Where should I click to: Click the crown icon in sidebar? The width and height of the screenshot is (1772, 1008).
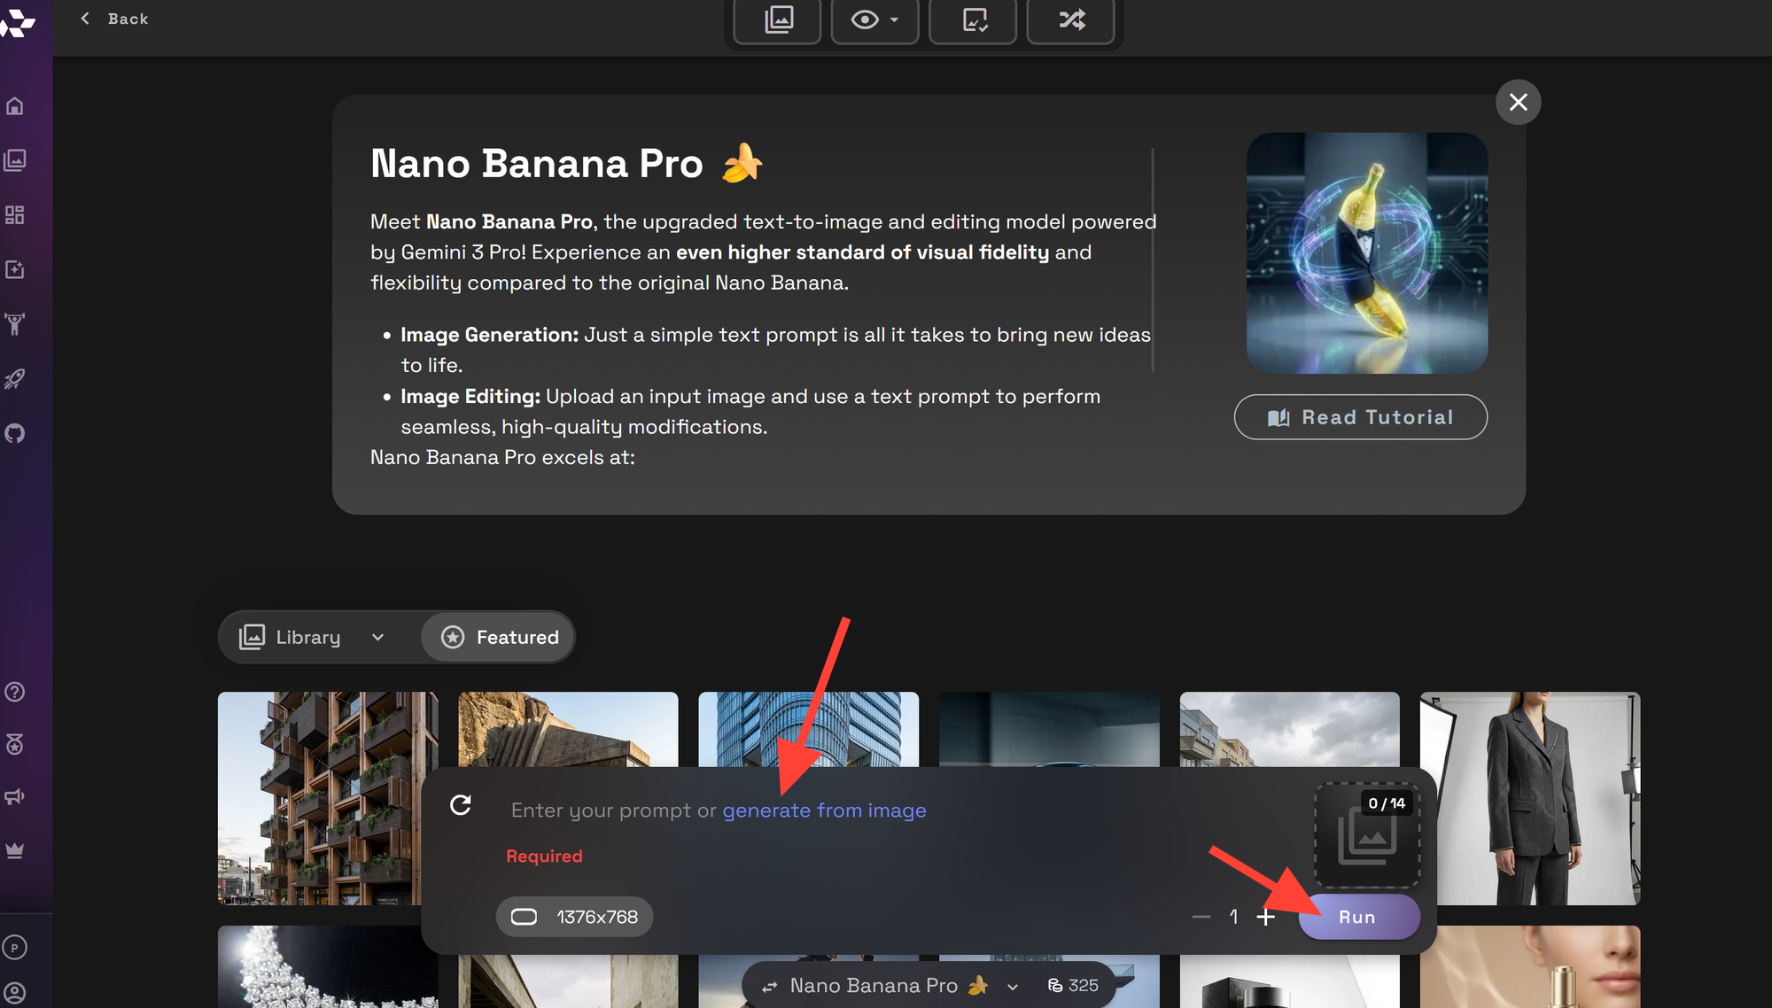click(15, 850)
